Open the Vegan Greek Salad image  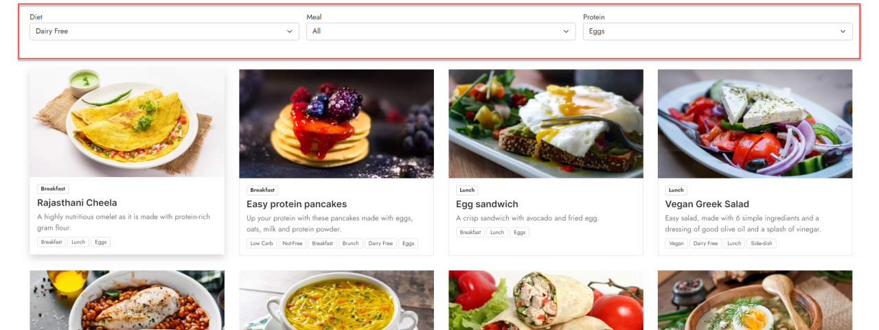pos(755,123)
